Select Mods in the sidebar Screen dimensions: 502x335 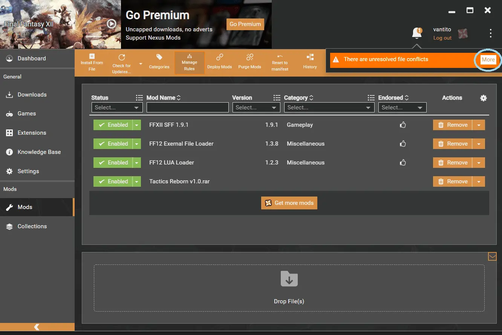[37, 207]
